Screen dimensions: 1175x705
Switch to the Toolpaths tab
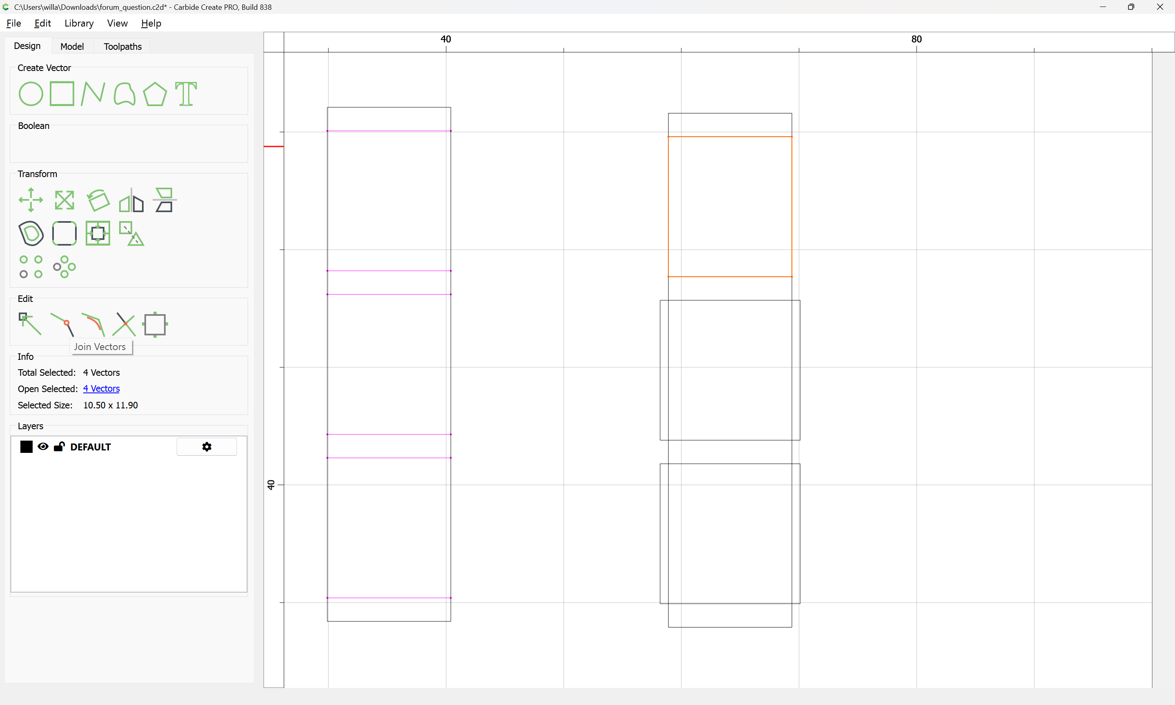pos(122,47)
